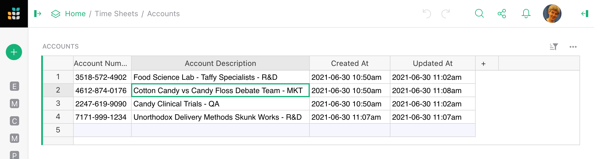This screenshot has width=594, height=159.
Task: Click the Grist logo icon
Action: pyautogui.click(x=14, y=14)
